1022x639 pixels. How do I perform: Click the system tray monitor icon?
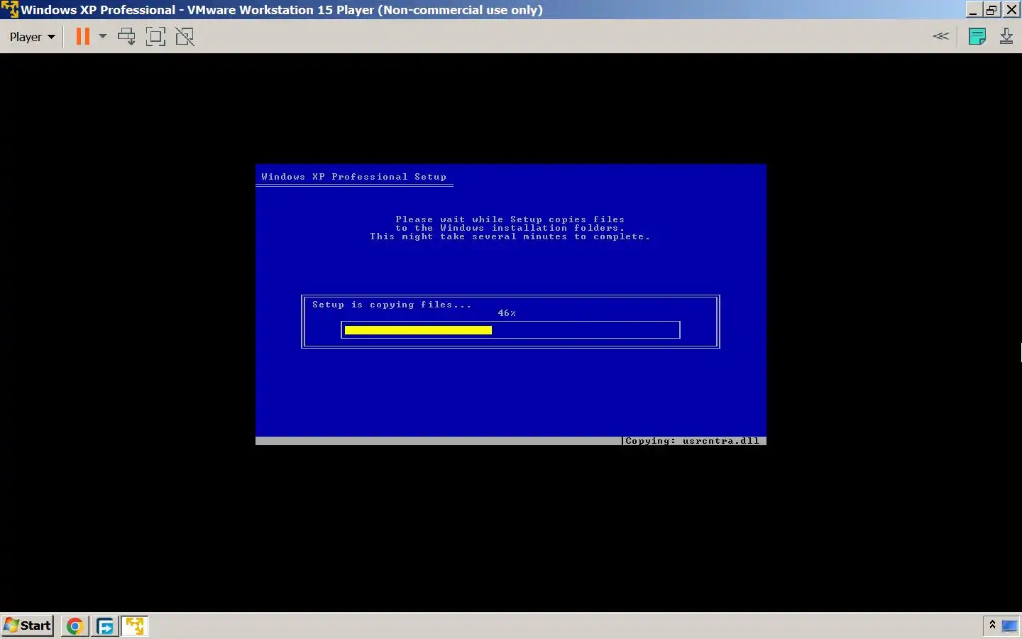tap(1009, 626)
